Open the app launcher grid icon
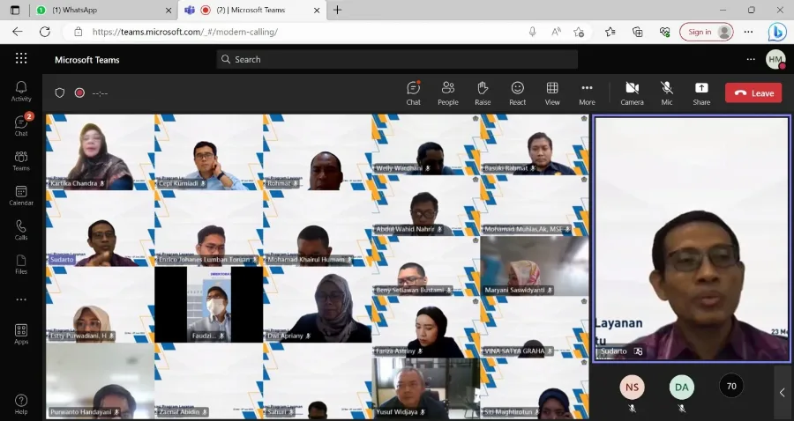794x421 pixels. pyautogui.click(x=21, y=59)
